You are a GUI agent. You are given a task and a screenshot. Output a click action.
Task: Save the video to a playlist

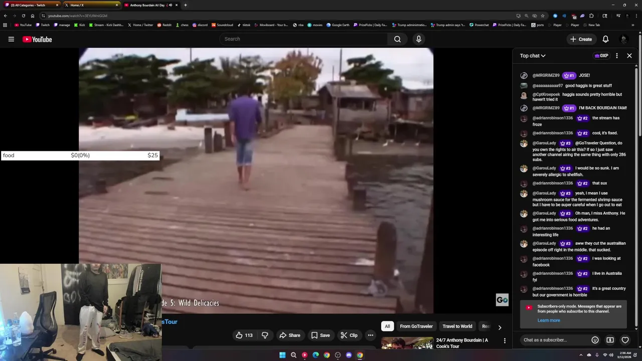(320, 335)
